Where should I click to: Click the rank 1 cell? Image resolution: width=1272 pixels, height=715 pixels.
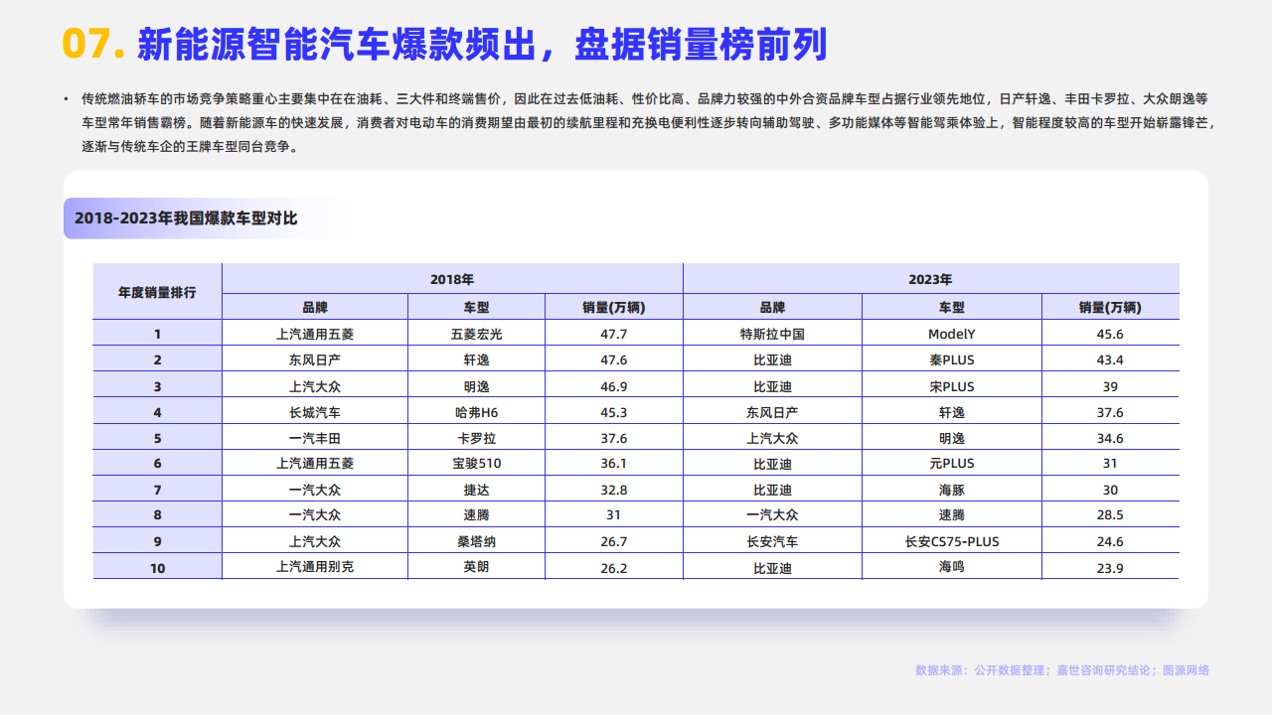[x=157, y=335]
